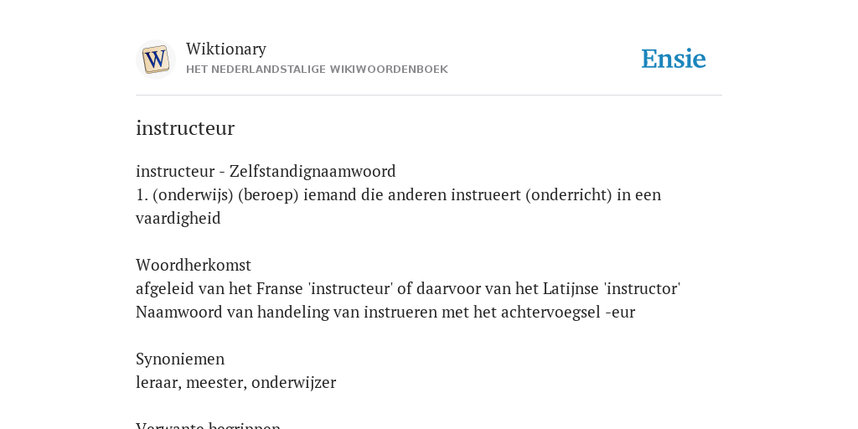Click the 'instructeur' heading
Screen dimensions: 858x429
pos(185,128)
